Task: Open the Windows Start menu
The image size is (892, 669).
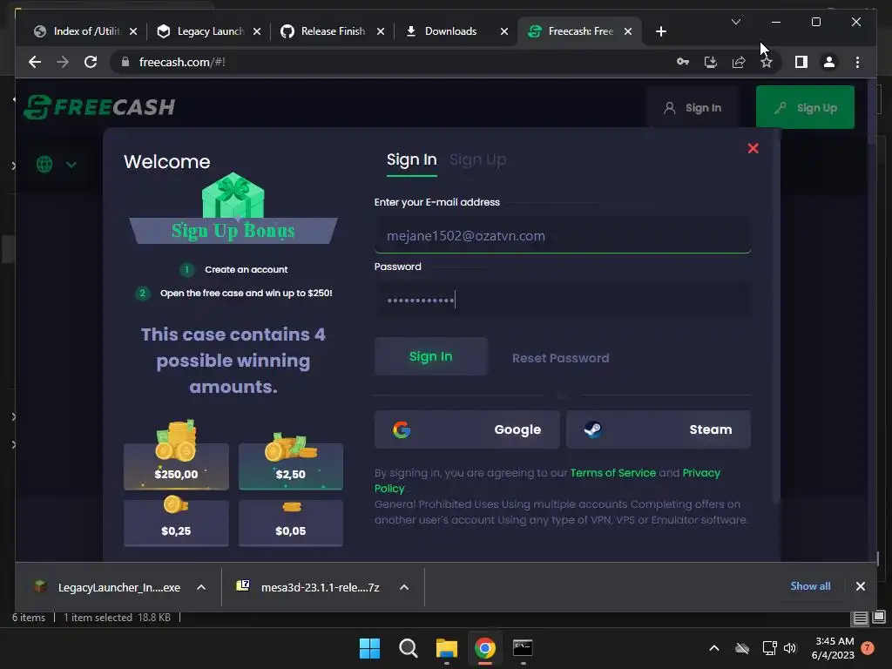Action: point(369,648)
